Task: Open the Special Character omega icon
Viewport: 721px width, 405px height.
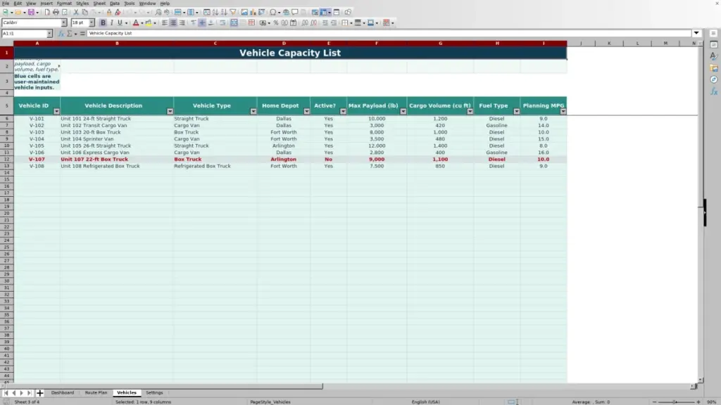Action: pos(273,13)
